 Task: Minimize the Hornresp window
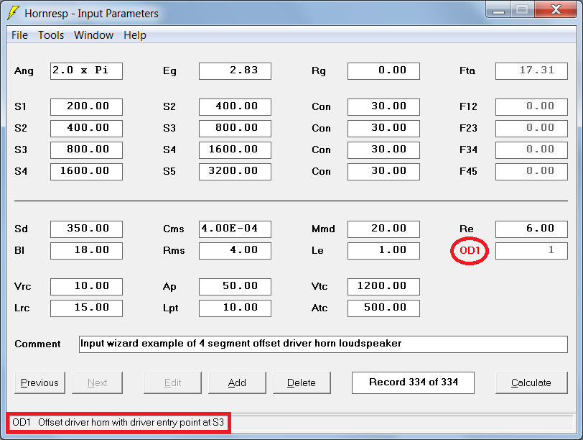click(498, 10)
